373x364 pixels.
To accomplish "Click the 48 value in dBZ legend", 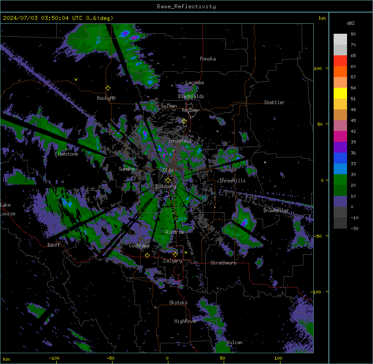I will click(x=353, y=109).
